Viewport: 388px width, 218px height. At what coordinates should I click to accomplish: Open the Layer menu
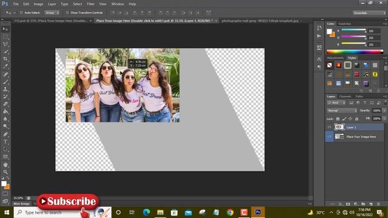(52, 4)
